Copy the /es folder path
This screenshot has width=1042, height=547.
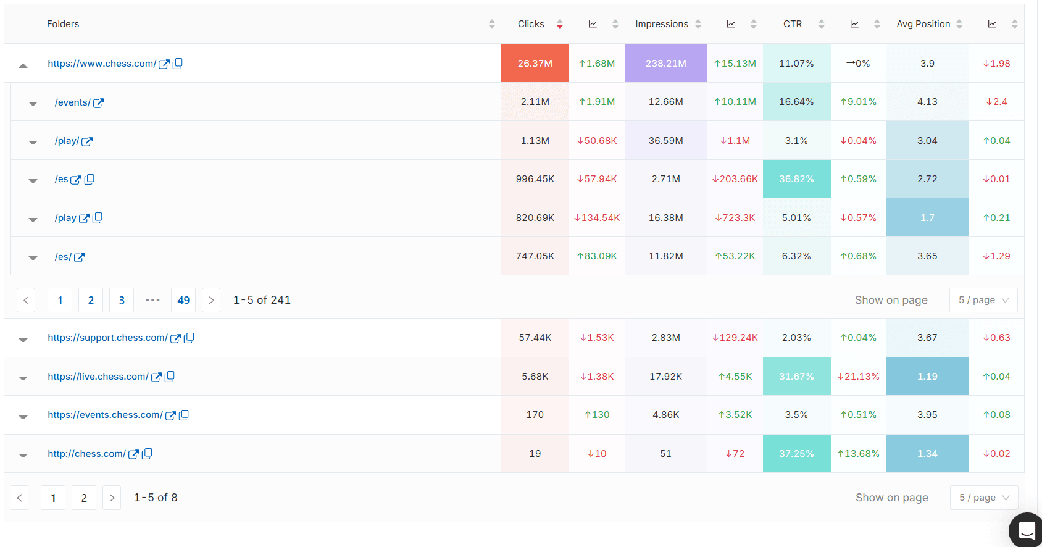point(90,179)
